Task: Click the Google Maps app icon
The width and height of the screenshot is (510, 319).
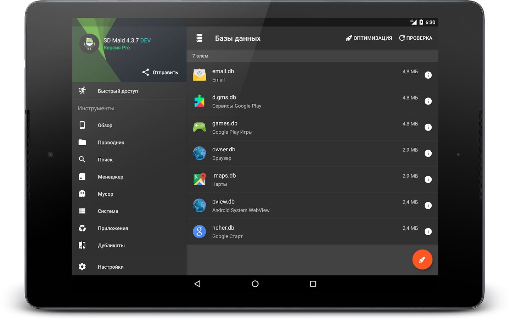Action: coord(200,179)
